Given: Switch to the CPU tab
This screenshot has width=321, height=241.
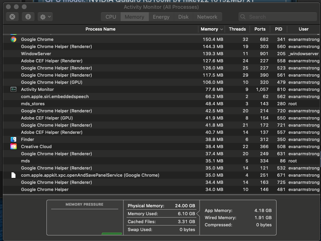Looking at the screenshot, I should pyautogui.click(x=111, y=17).
